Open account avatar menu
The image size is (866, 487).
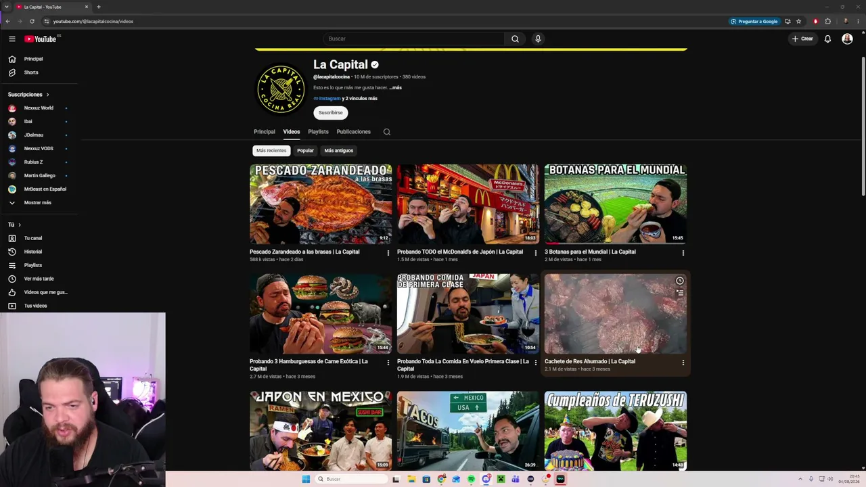[x=847, y=39]
